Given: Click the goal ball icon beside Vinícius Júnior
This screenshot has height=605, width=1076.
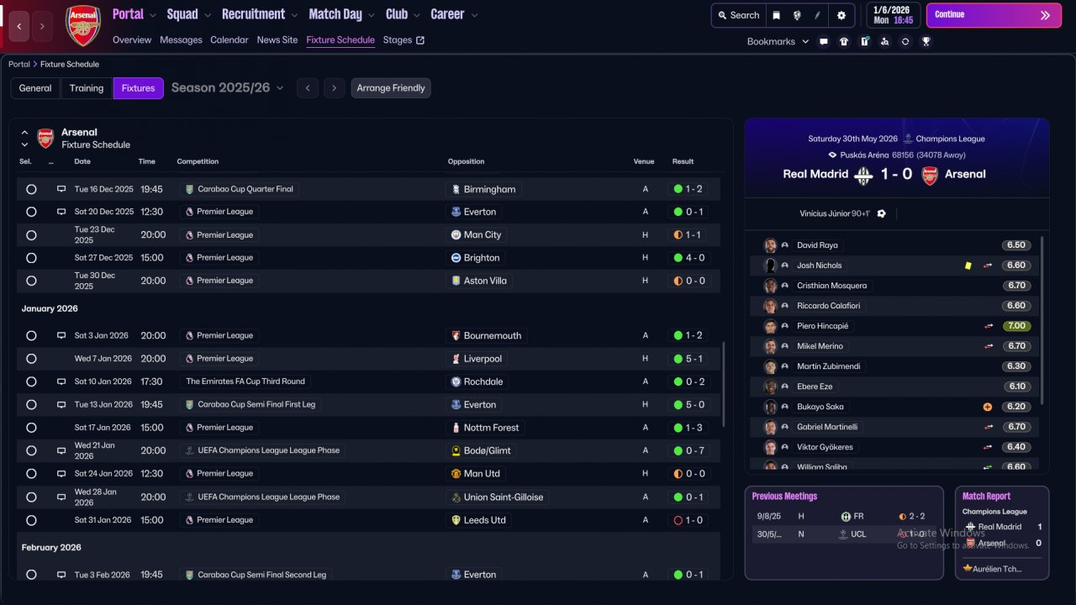Looking at the screenshot, I should coord(881,213).
